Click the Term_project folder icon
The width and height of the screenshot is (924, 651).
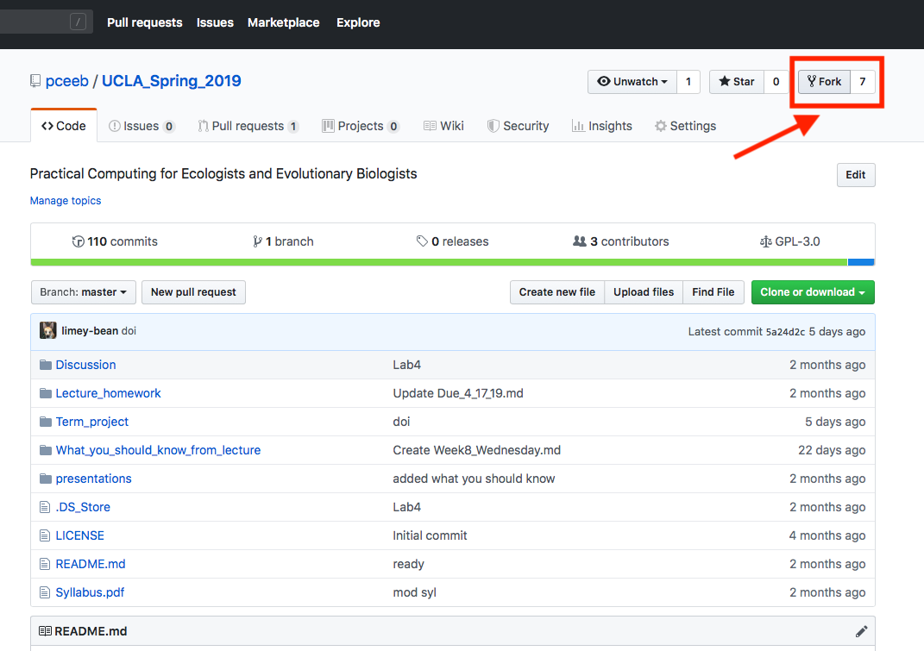46,422
